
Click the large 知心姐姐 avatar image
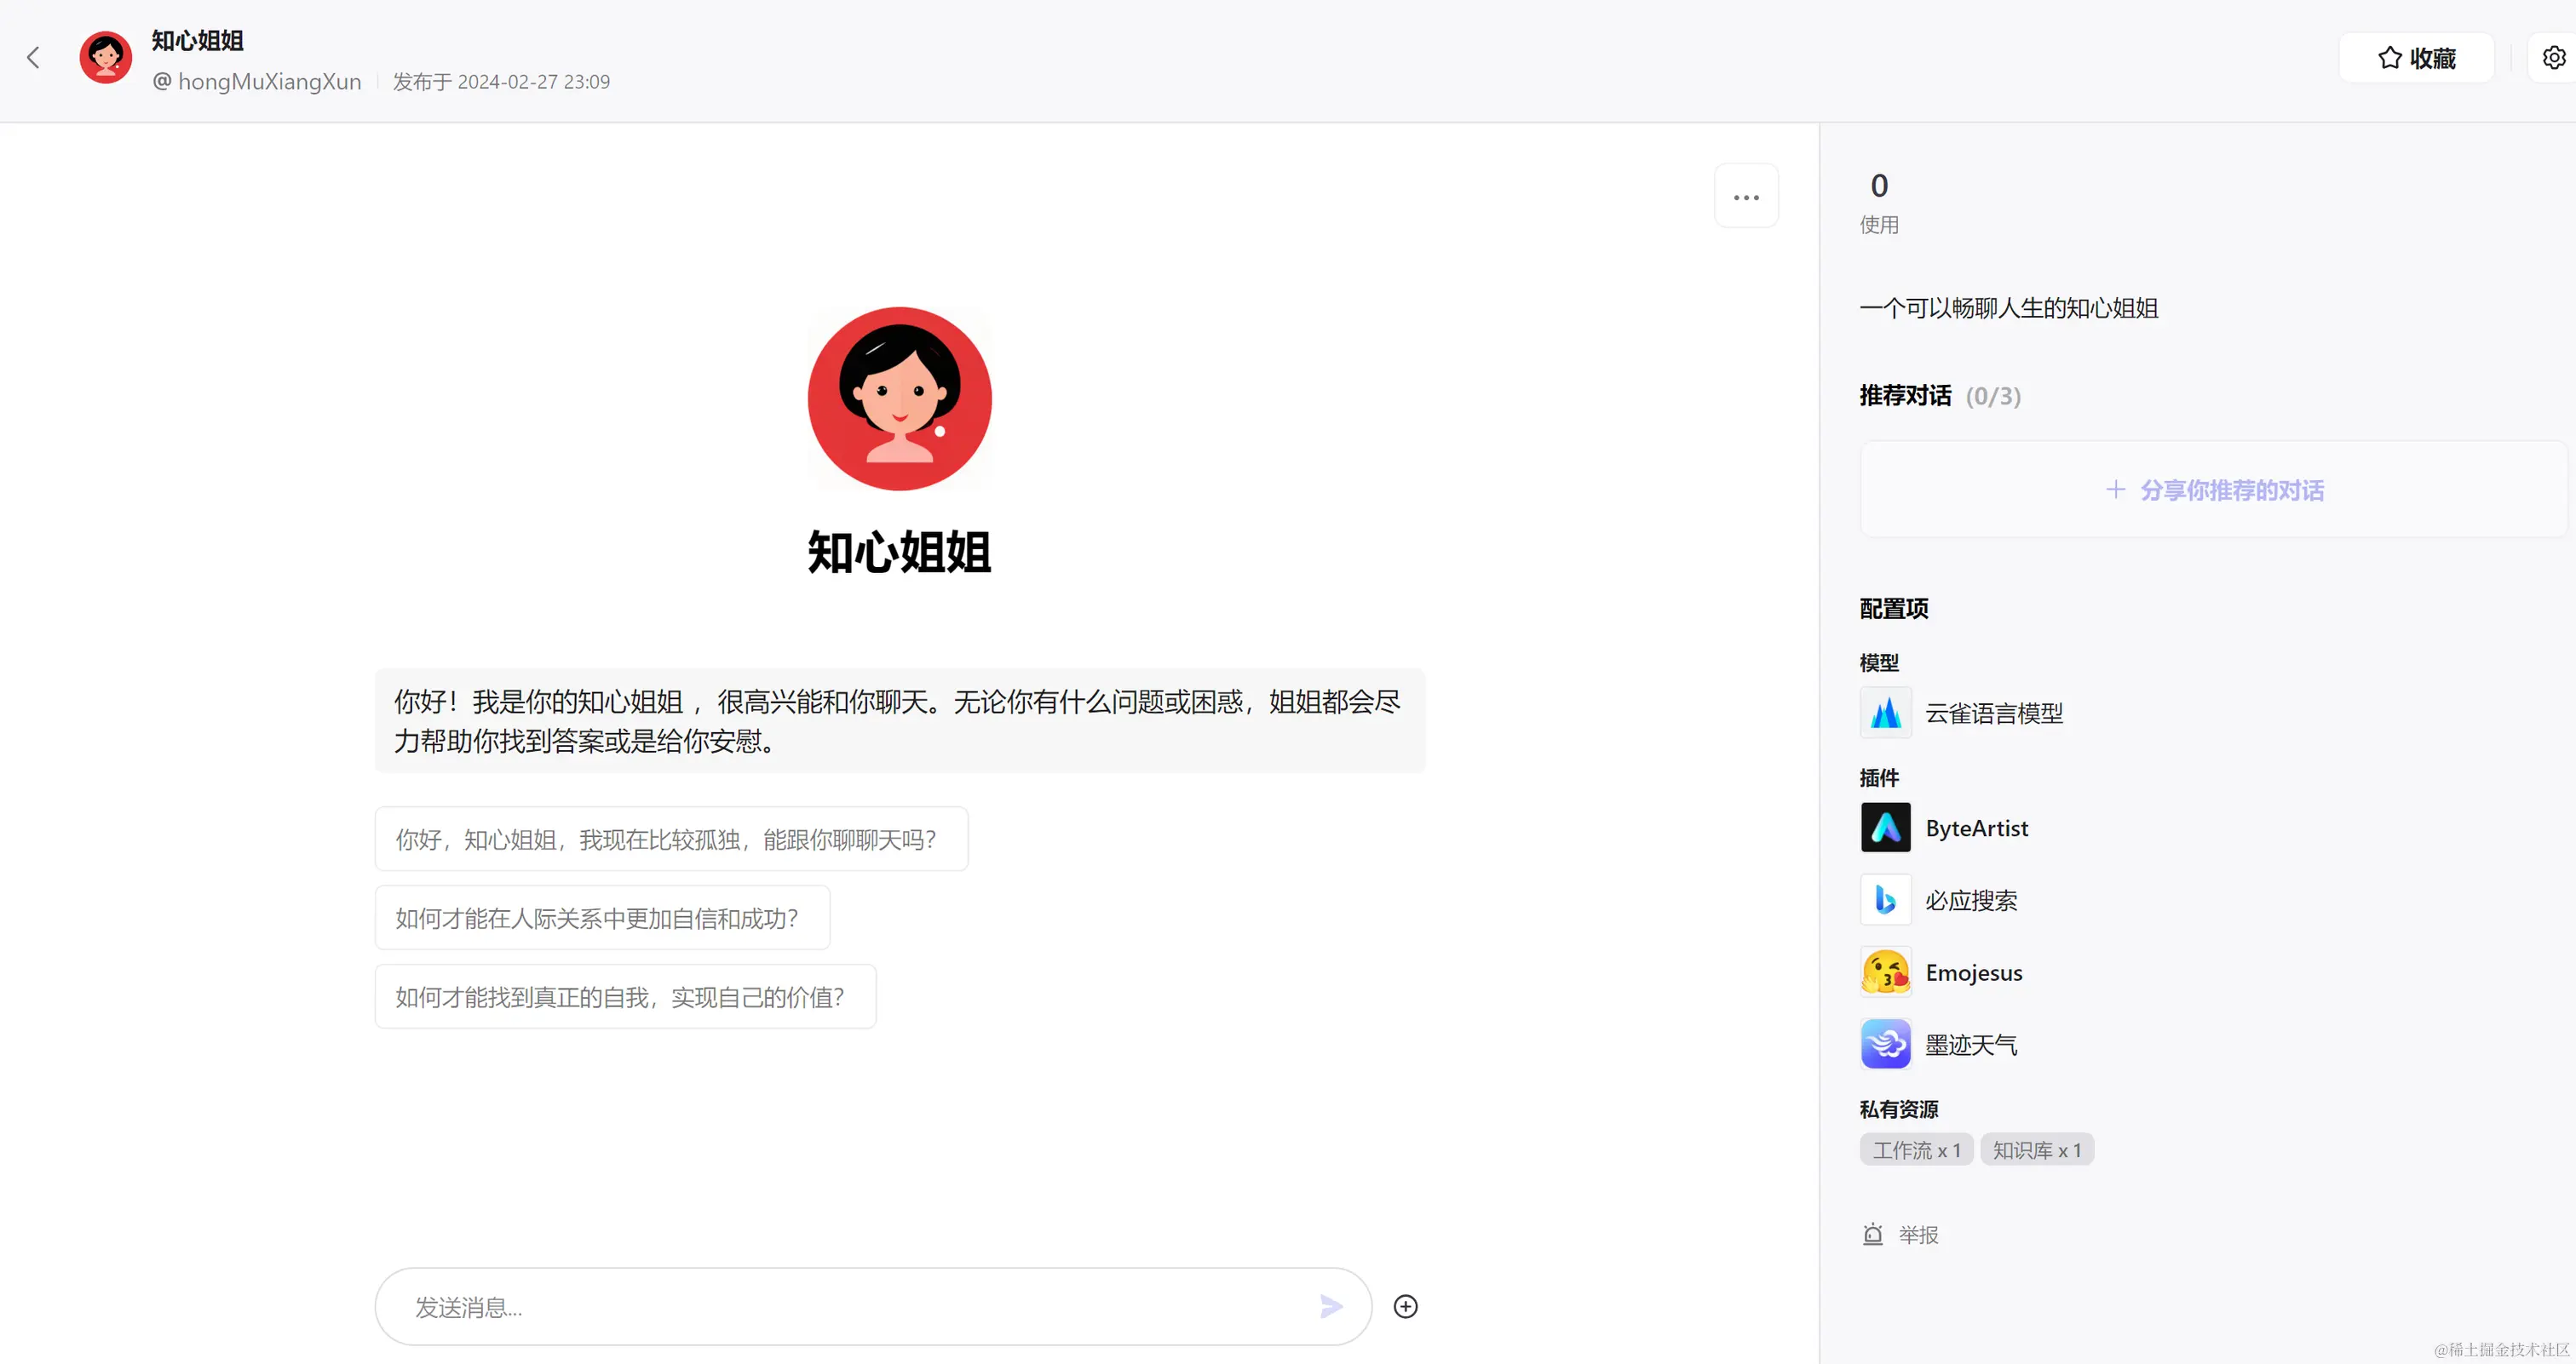click(x=899, y=398)
